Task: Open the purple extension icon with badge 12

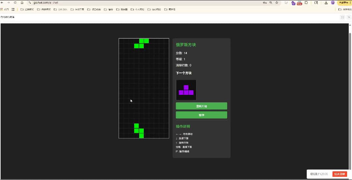Action: click(293, 3)
